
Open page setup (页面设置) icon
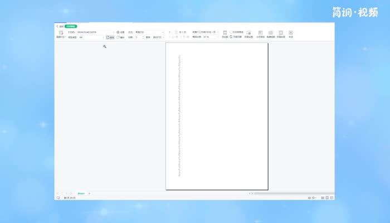point(249,33)
